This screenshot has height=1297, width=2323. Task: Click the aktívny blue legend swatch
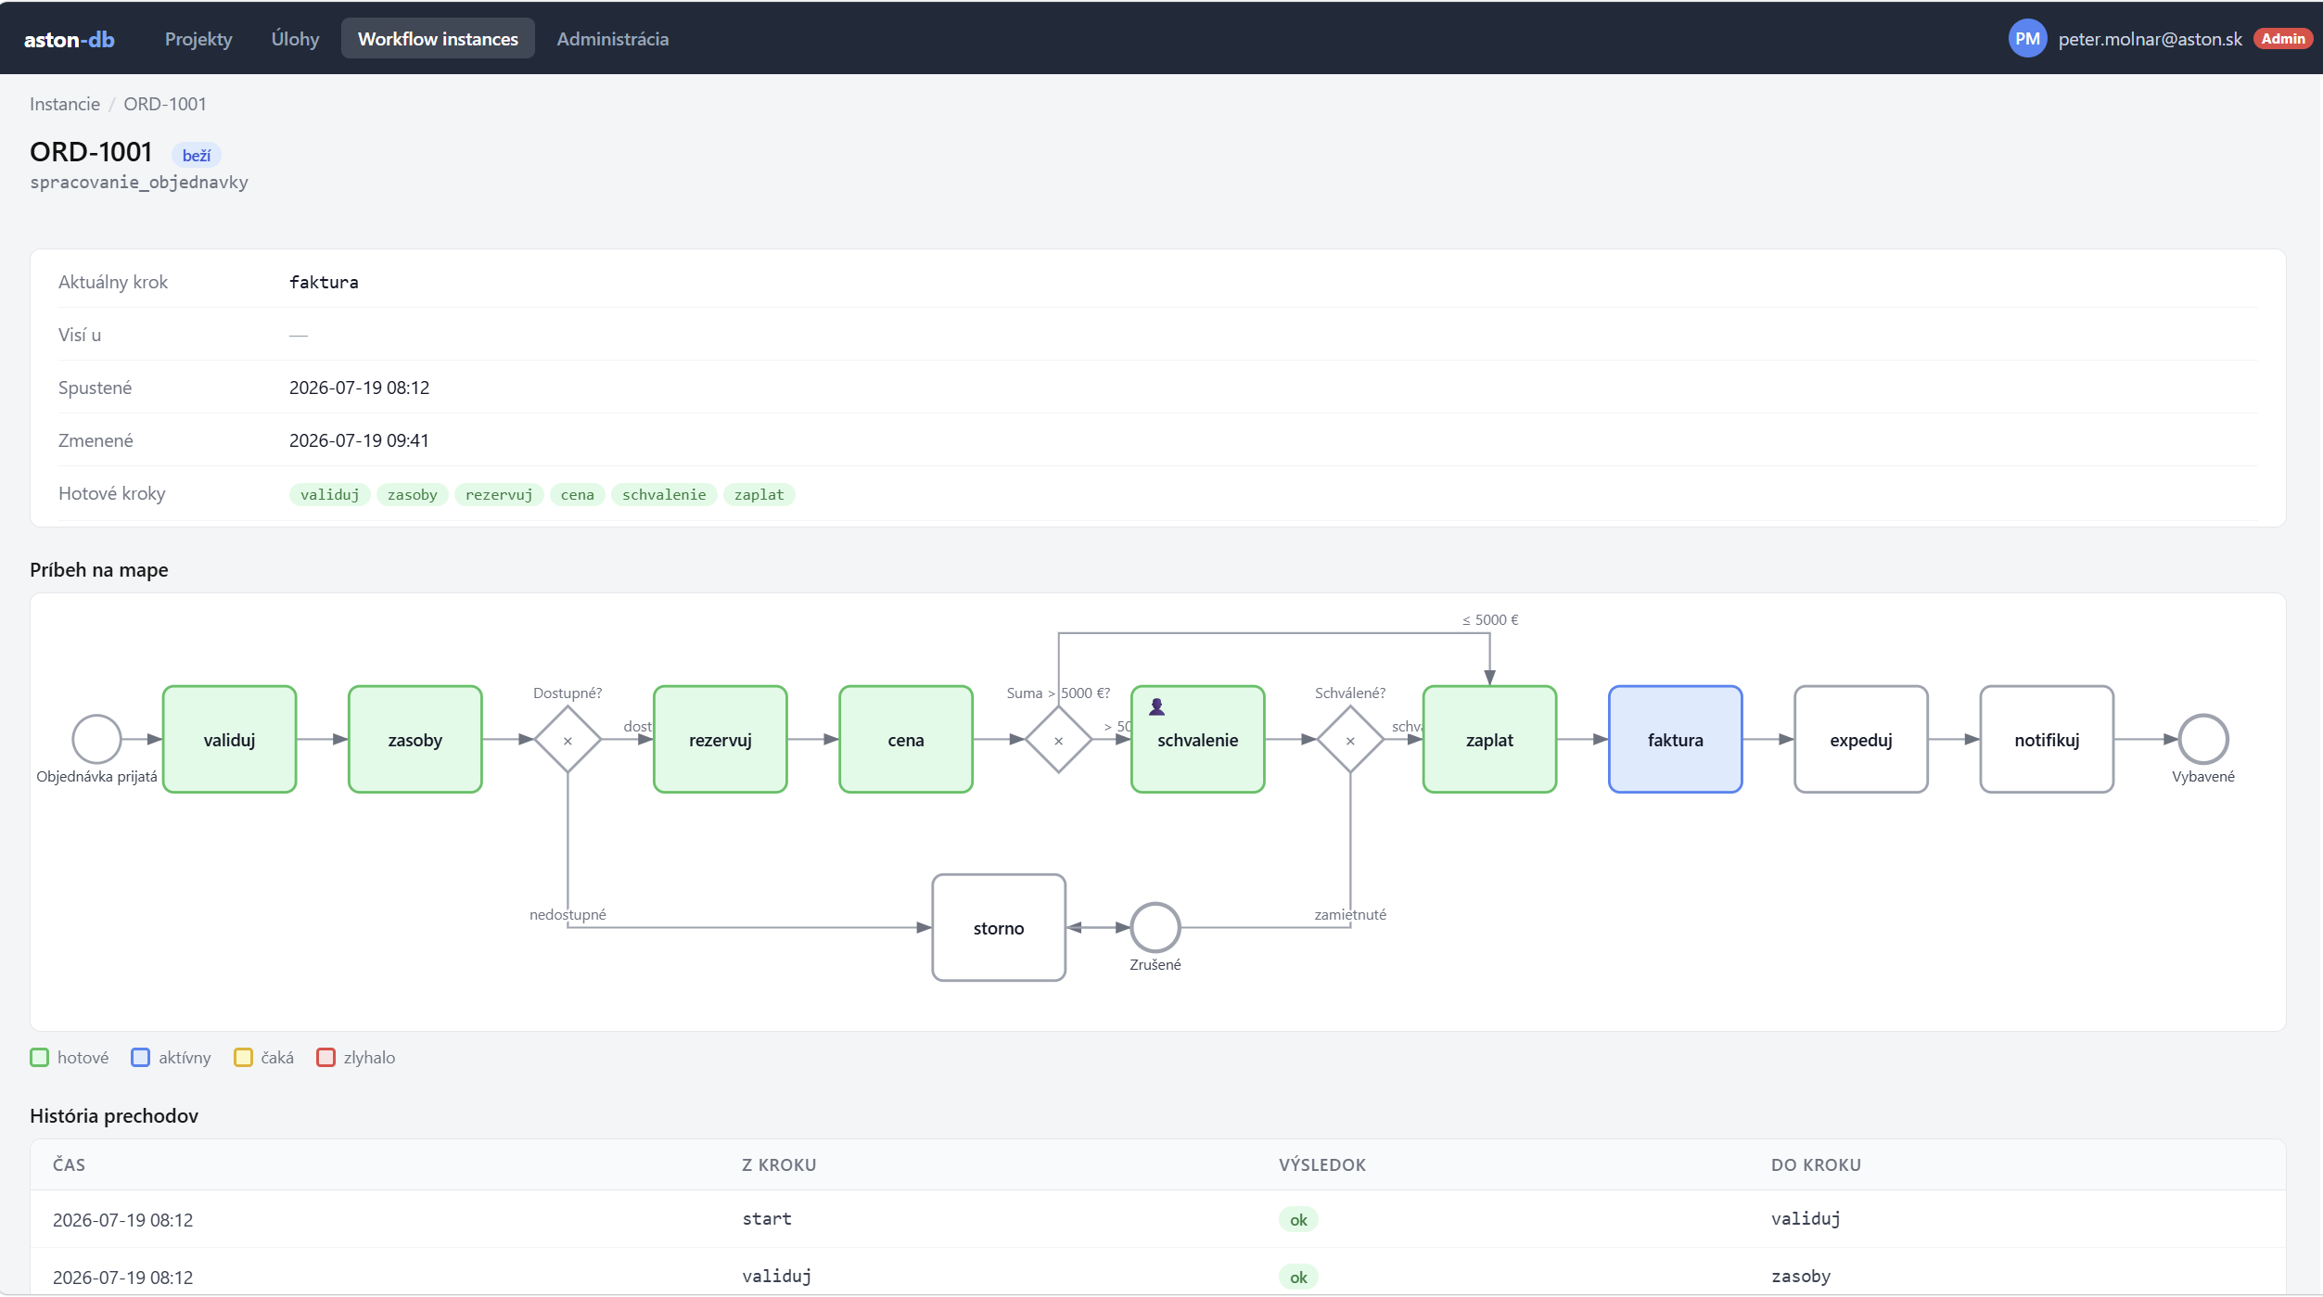click(140, 1058)
